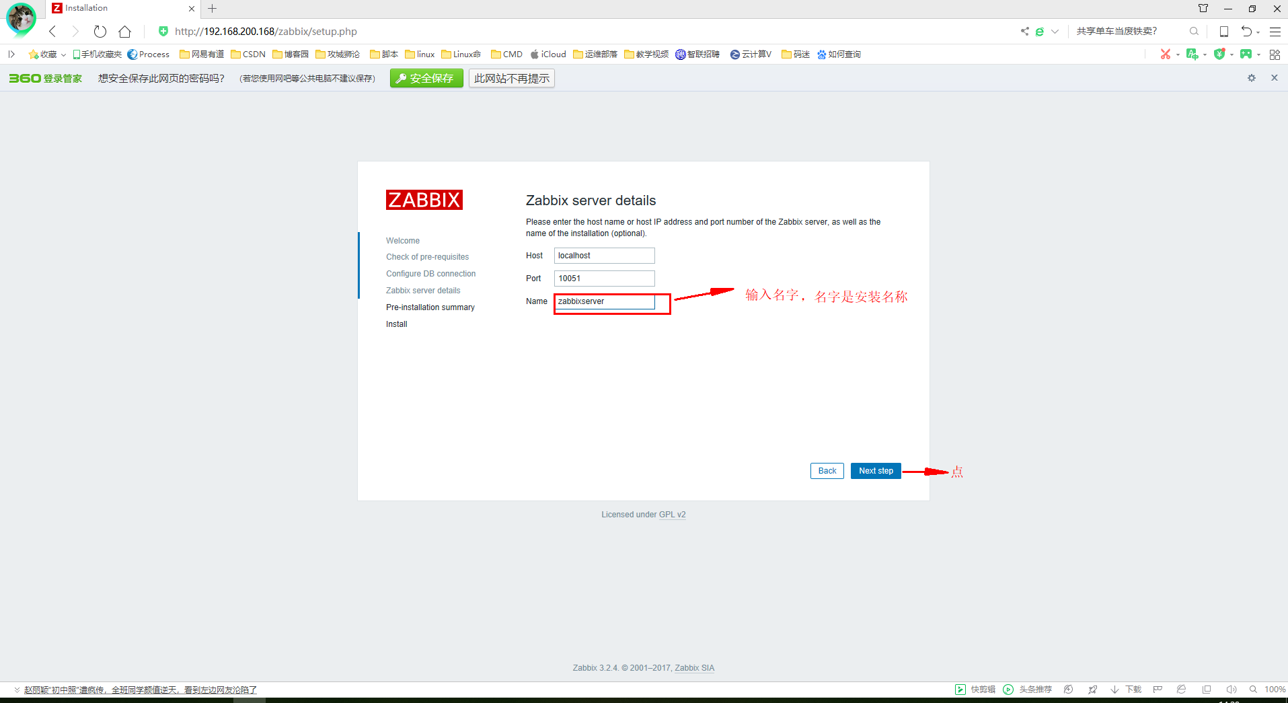The height and width of the screenshot is (703, 1288).
Task: Open the browser home page icon
Action: coord(124,32)
